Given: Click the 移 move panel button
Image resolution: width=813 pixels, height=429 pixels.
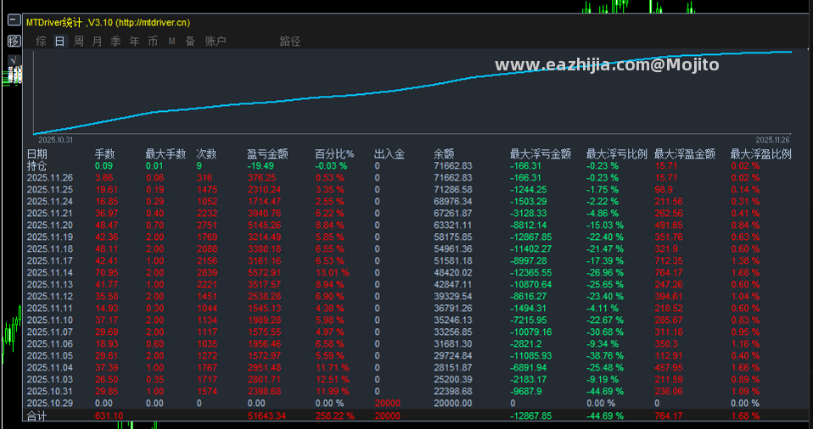Looking at the screenshot, I should 14,41.
